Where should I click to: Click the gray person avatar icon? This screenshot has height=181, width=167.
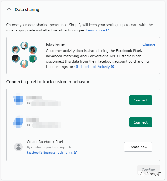[18, 147]
